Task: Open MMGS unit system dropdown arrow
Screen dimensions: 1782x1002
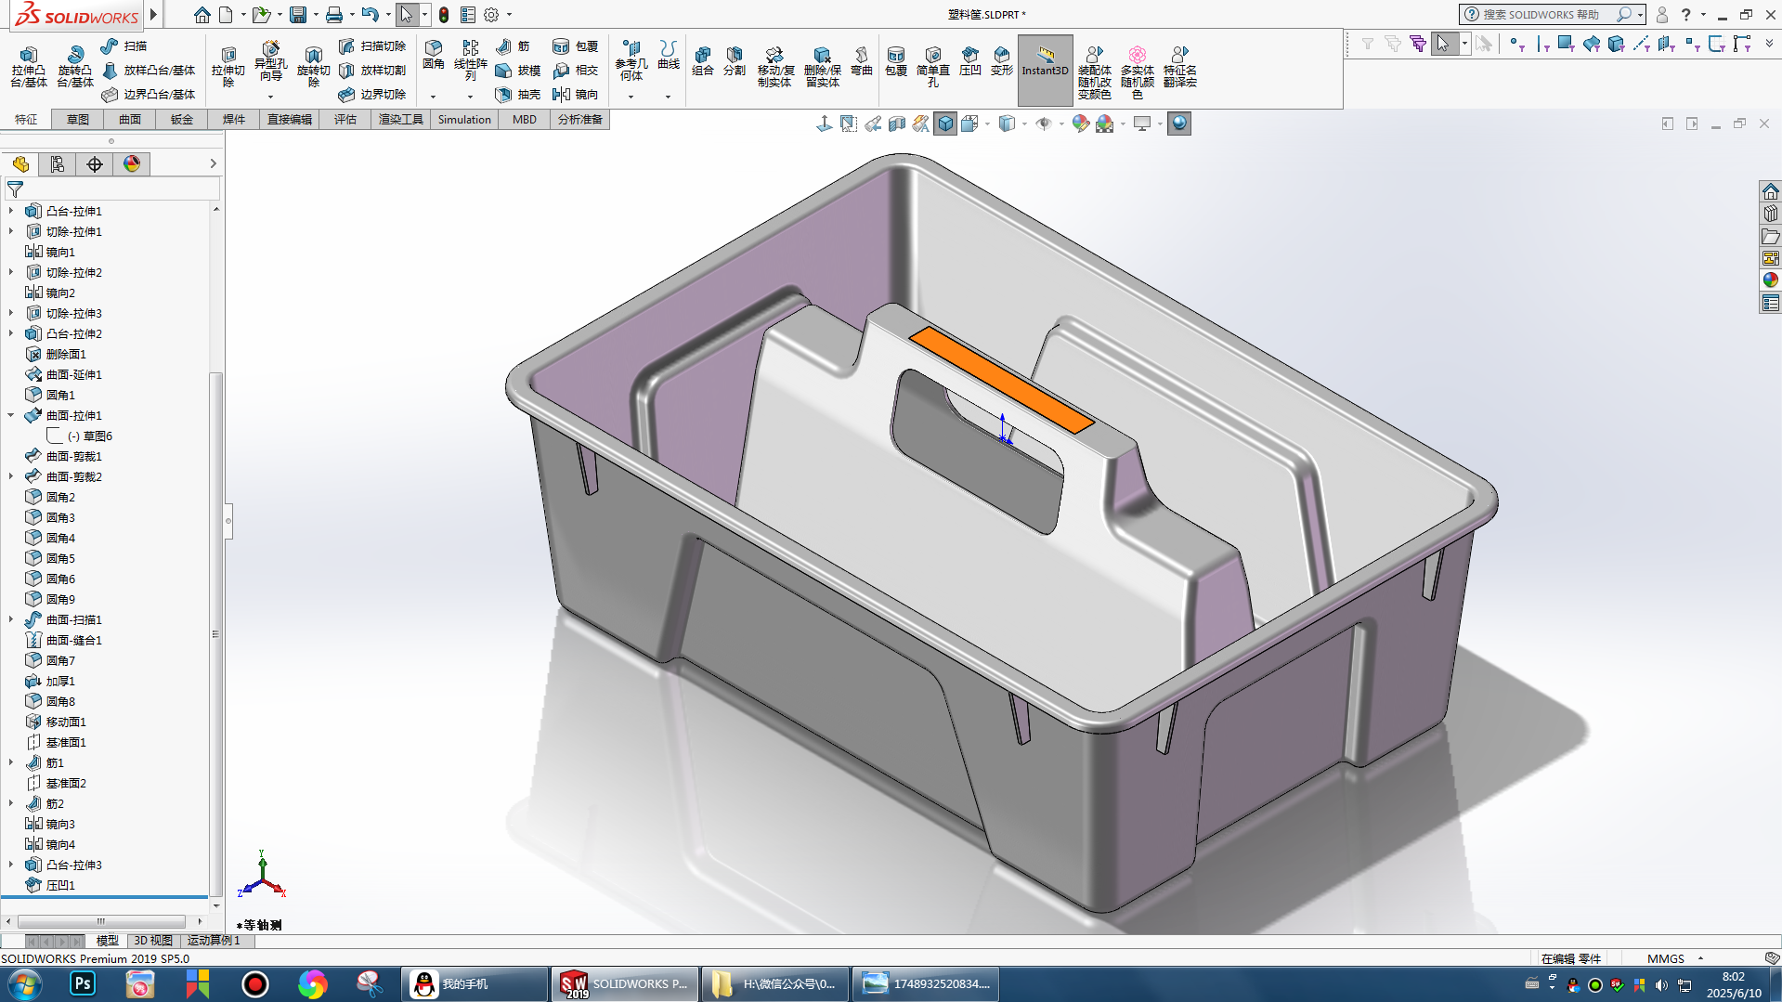Action: (1700, 958)
